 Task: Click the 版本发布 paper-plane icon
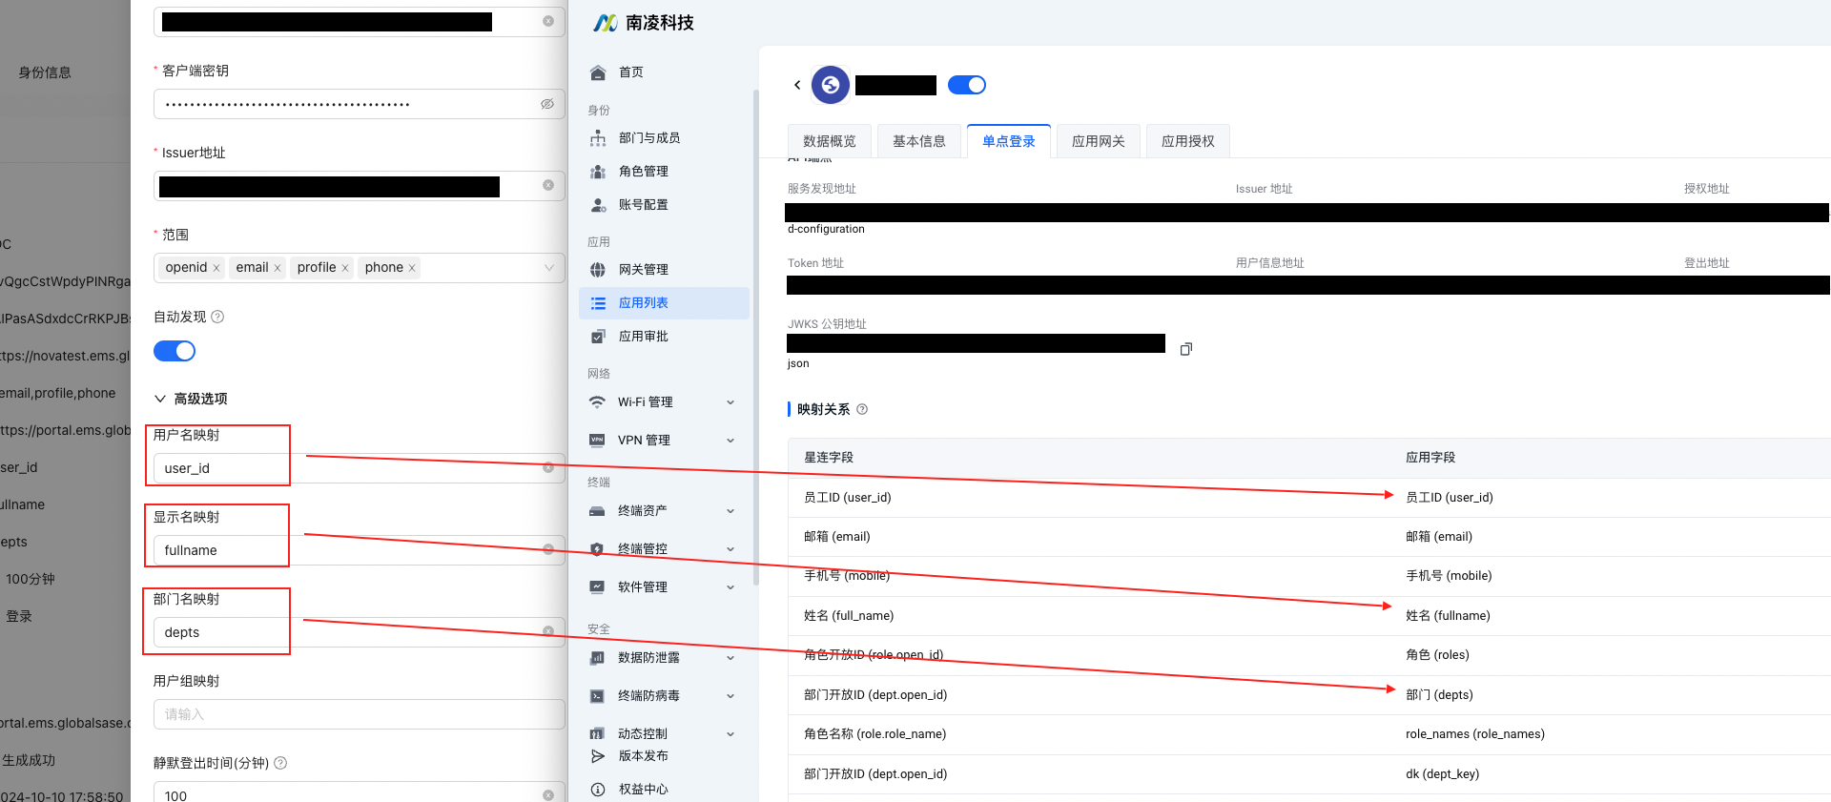tap(598, 756)
